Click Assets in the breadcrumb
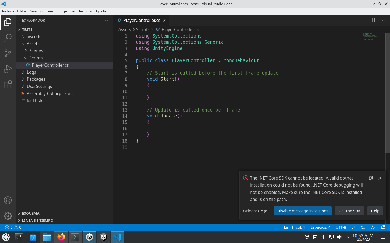Viewport: 390px width, 243px height. pos(125,29)
